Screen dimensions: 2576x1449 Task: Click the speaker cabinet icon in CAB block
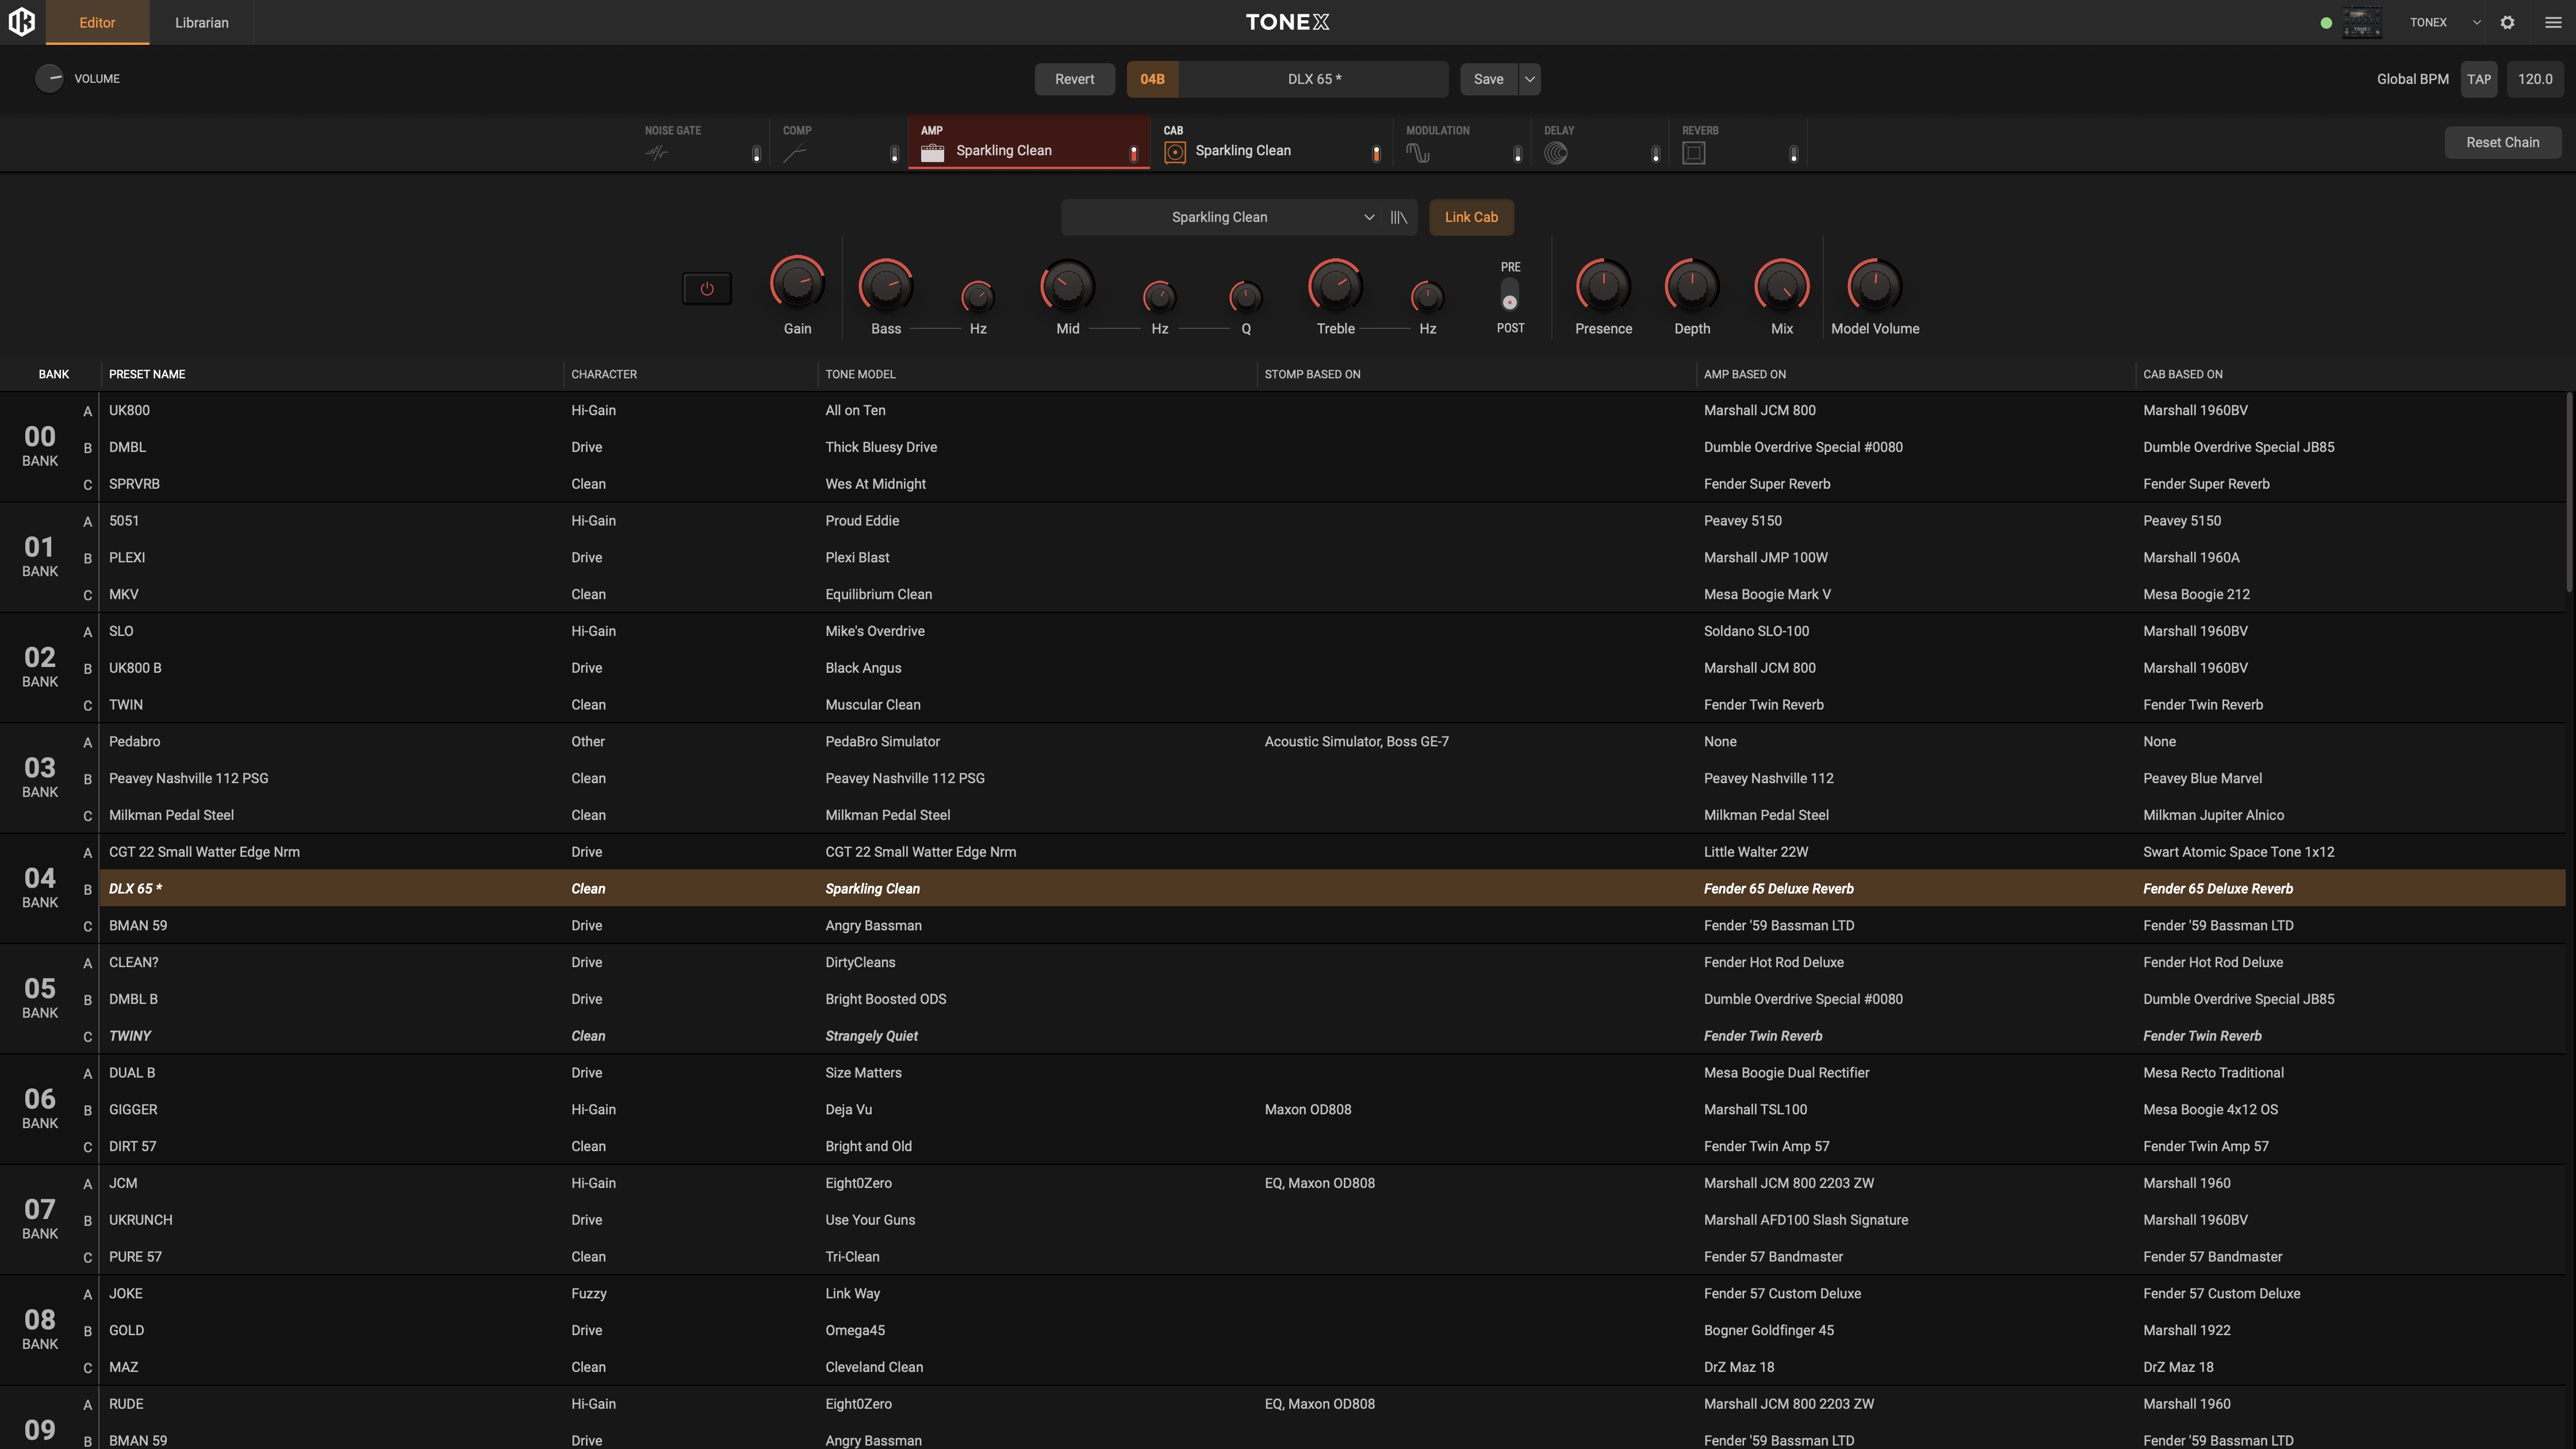click(1175, 152)
